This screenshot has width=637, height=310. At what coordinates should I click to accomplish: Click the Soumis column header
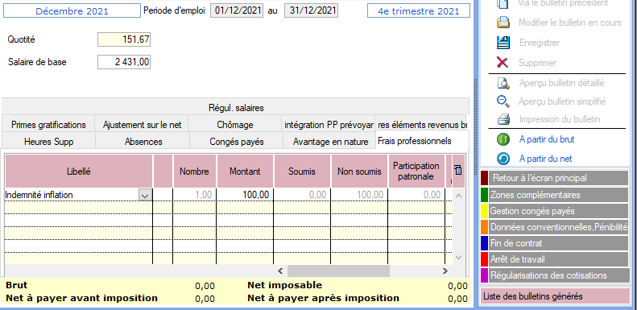click(x=303, y=171)
